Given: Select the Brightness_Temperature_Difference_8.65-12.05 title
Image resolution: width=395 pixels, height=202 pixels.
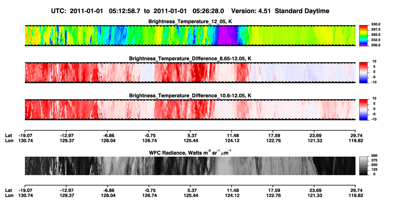Looking at the screenshot, I should (x=190, y=58).
